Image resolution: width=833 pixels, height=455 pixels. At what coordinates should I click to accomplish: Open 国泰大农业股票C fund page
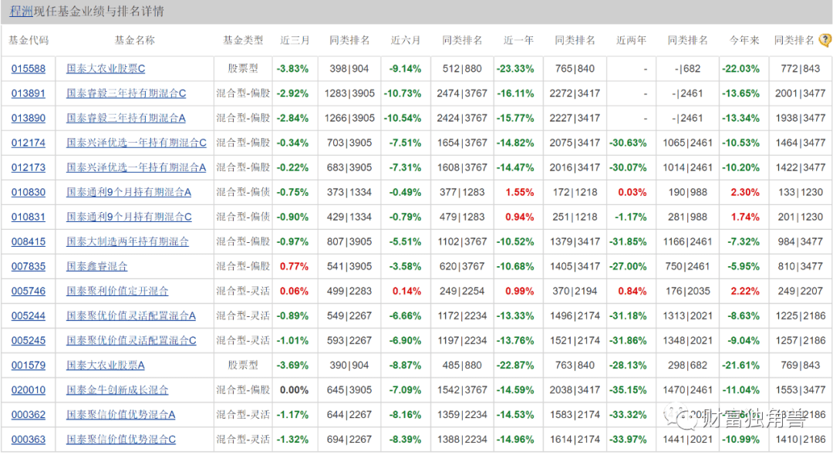[106, 69]
